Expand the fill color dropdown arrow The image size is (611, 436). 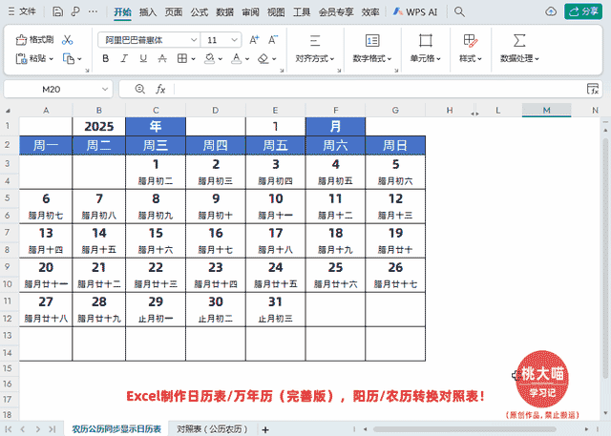[x=221, y=59]
